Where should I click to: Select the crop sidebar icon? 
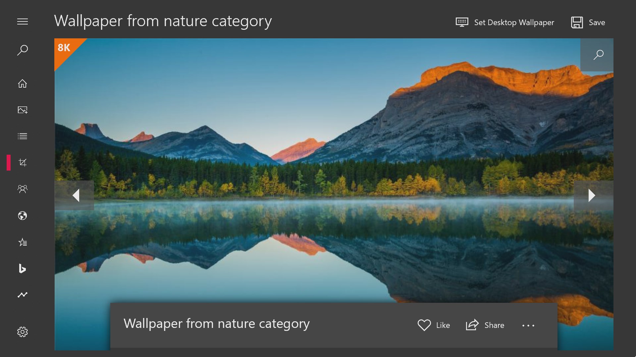(23, 163)
